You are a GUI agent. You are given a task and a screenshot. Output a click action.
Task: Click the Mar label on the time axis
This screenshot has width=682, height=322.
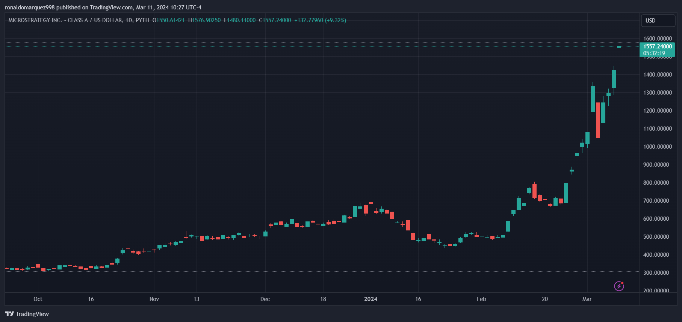tap(587, 299)
